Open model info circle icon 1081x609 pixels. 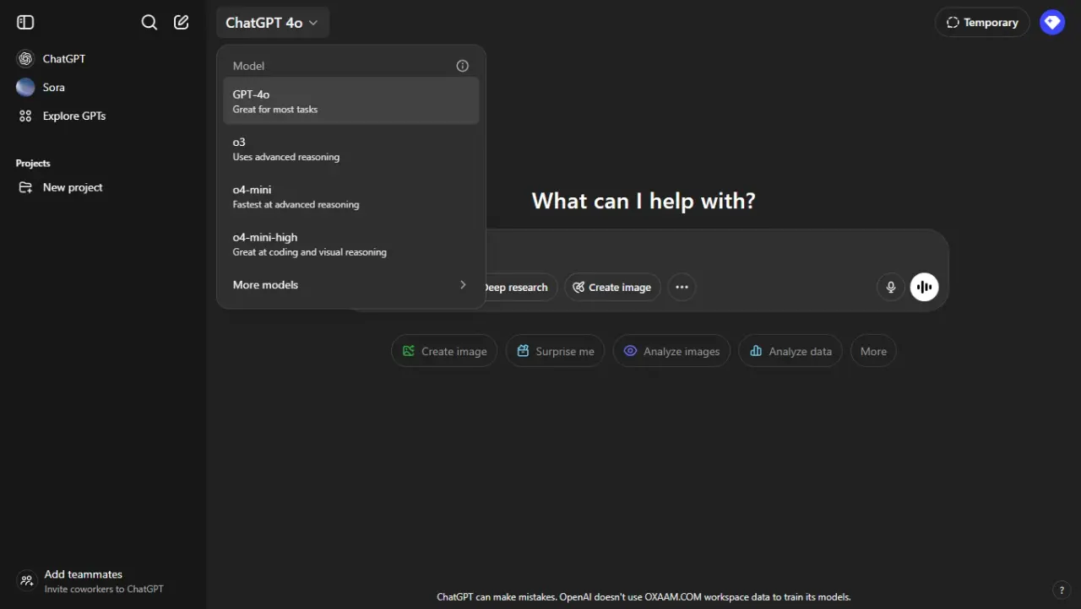[463, 66]
